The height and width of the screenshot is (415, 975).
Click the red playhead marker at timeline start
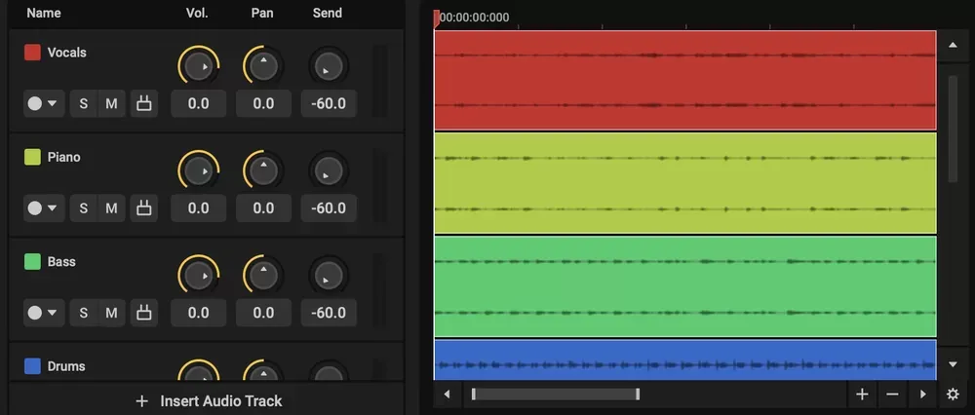pyautogui.click(x=437, y=18)
